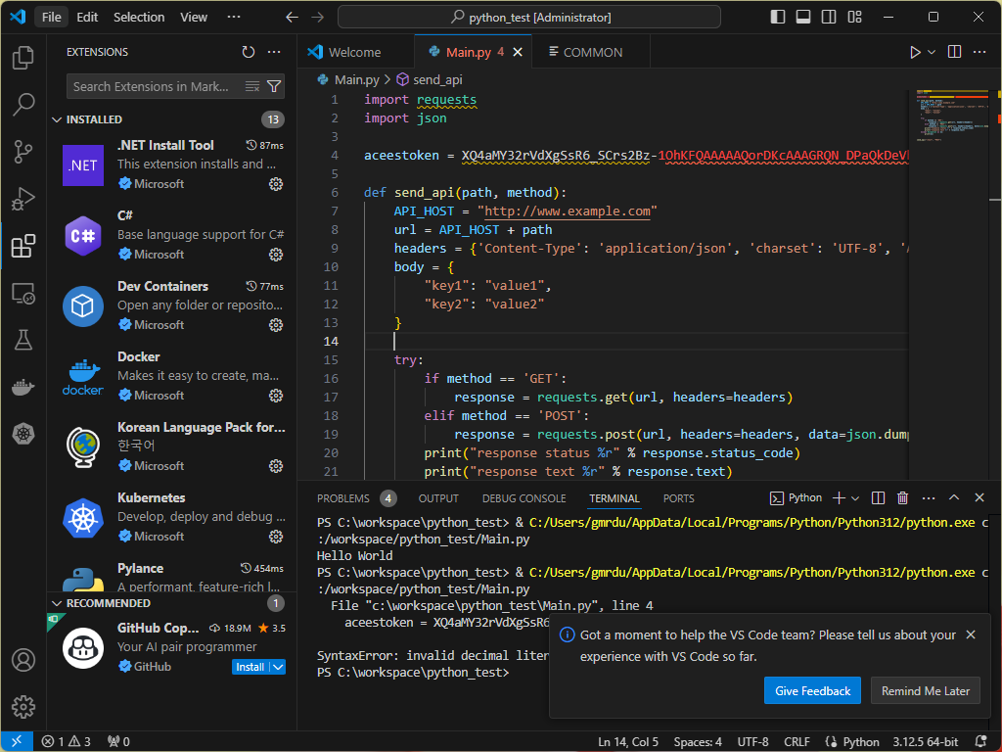Open the Explorer view in activity bar
The width and height of the screenshot is (1002, 752).
click(x=23, y=58)
